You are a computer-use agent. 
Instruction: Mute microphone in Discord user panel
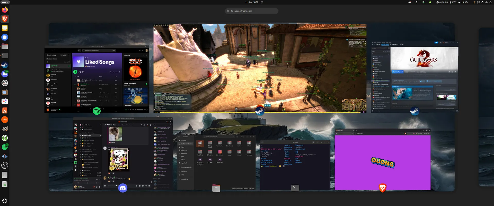[94, 187]
